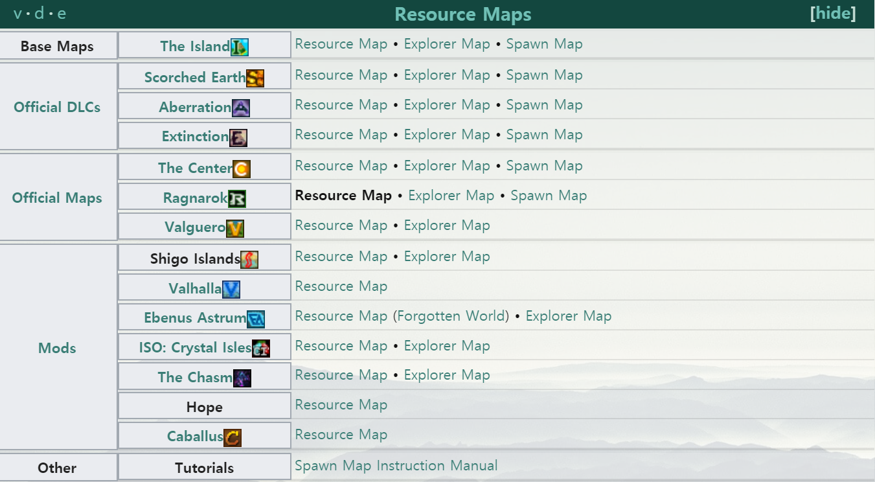Open the Caballus C icon
This screenshot has width=875, height=482.
[233, 437]
